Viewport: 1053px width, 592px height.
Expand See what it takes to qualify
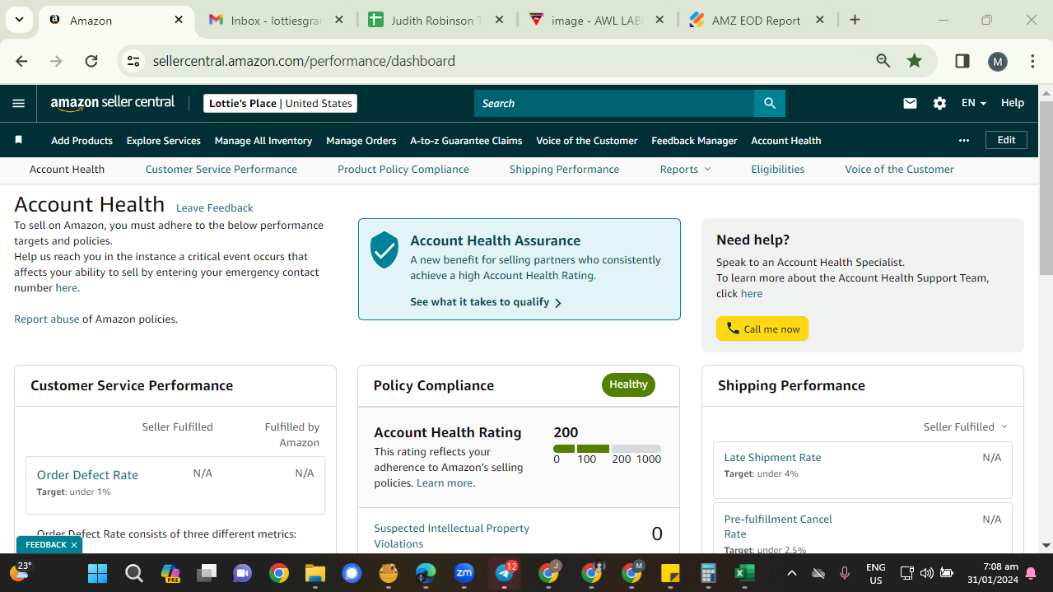(x=486, y=302)
